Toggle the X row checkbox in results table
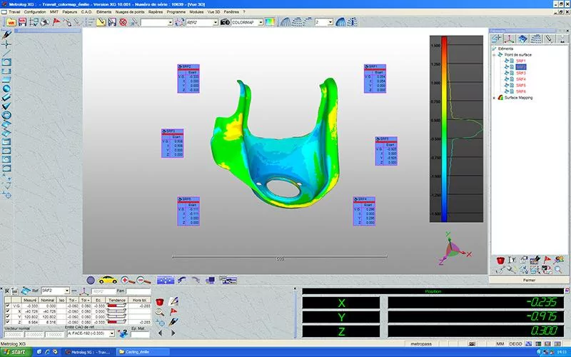Screen dimensions: 571x357 9,311
